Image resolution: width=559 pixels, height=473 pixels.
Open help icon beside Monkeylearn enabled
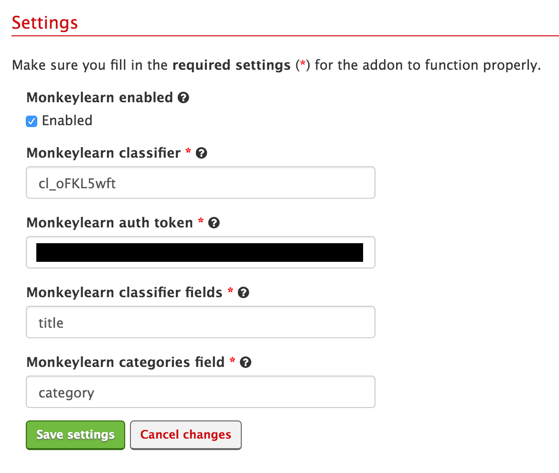coord(183,97)
